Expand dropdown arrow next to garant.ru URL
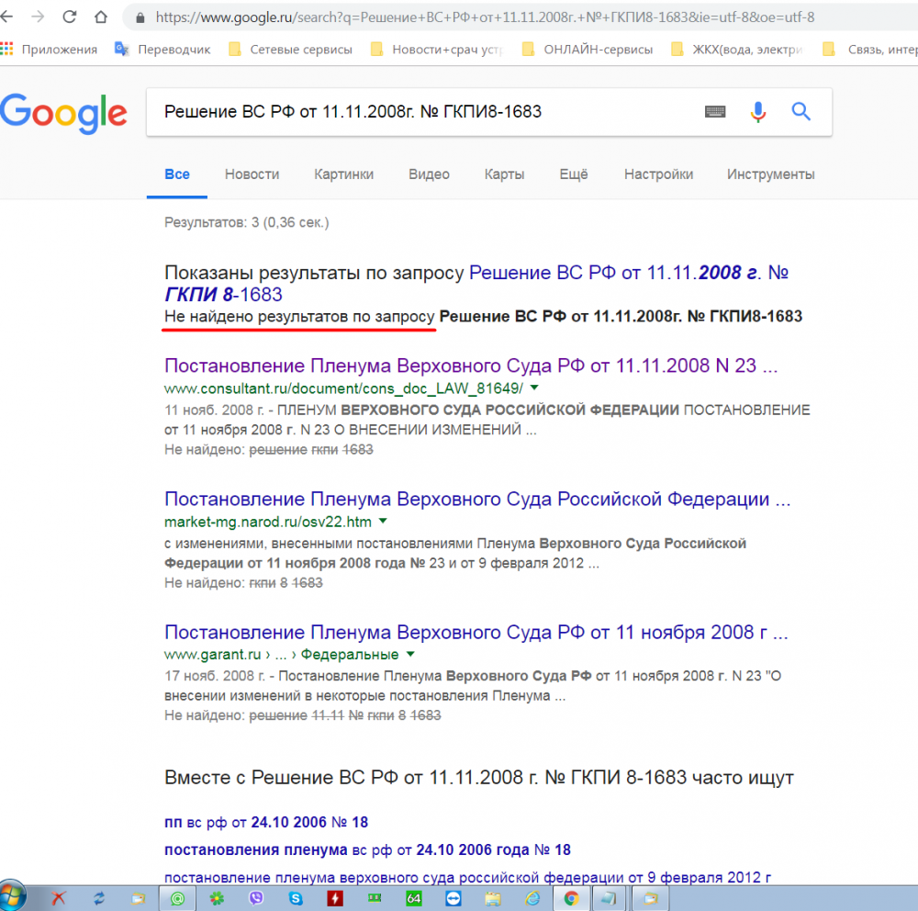The image size is (918, 911). coord(409,655)
